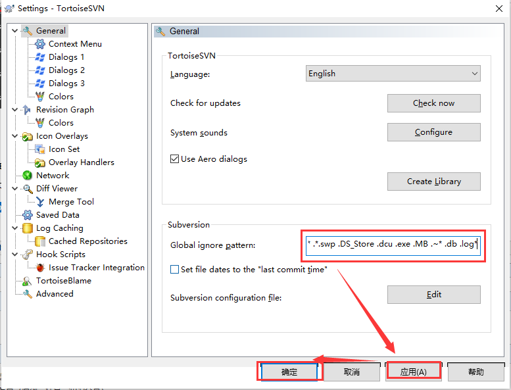511x390 pixels.
Task: Open the TortoiseBlame settings page
Action: point(64,281)
